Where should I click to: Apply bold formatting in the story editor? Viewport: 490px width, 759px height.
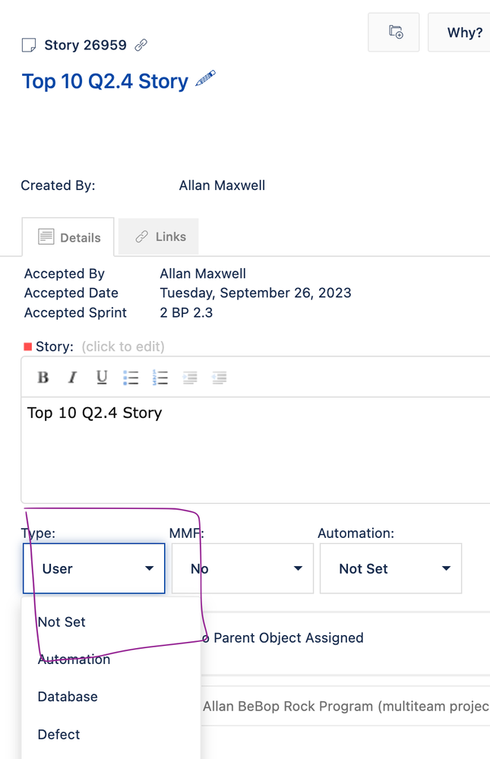click(43, 377)
